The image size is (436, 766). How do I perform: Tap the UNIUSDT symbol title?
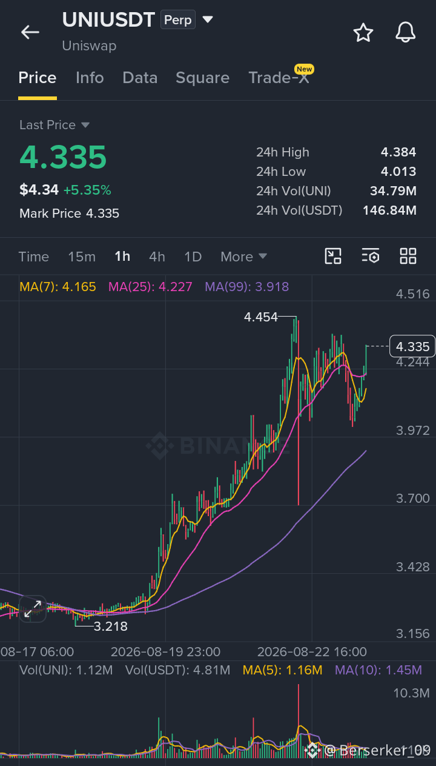(x=108, y=20)
